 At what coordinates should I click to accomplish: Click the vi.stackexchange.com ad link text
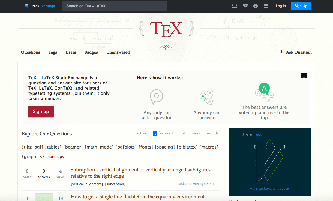coord(270,188)
